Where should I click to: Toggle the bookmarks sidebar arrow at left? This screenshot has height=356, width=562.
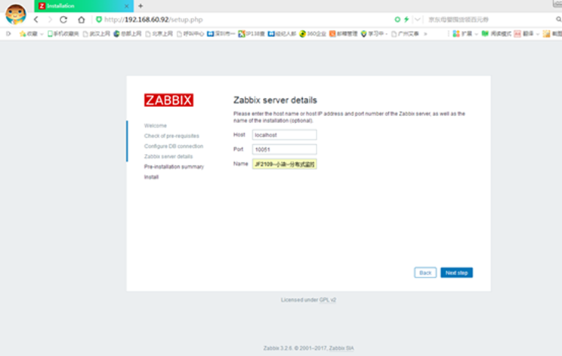[8, 34]
